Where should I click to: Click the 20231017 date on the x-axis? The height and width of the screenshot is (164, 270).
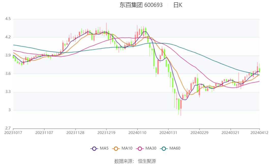tap(13, 133)
